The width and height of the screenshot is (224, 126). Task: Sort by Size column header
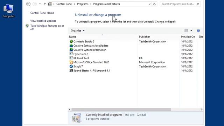pos(201,37)
